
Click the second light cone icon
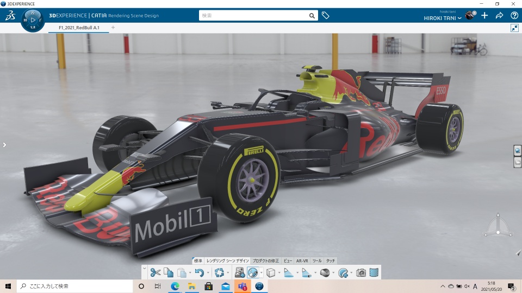tap(306, 273)
